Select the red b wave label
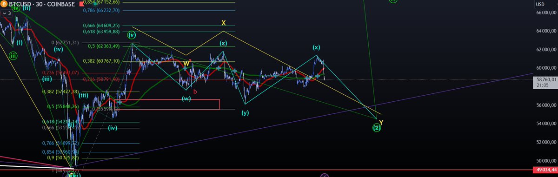The height and width of the screenshot is (177, 558). 195,92
